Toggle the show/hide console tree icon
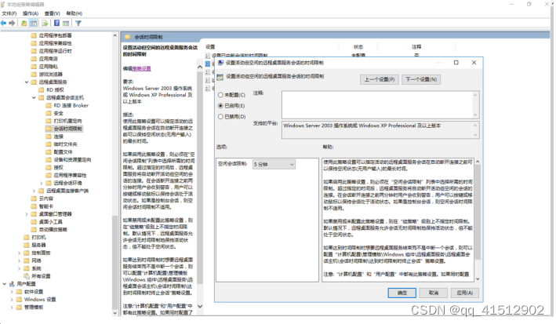The height and width of the screenshot is (324, 556). (34, 23)
